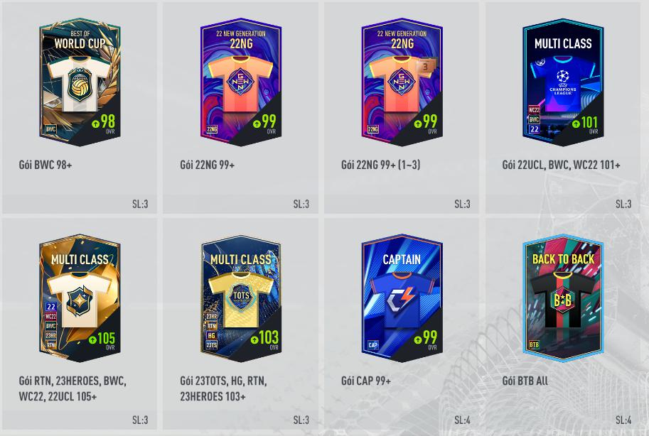Click the Gói BTB All label
The height and width of the screenshot is (436, 649).
coord(525,381)
